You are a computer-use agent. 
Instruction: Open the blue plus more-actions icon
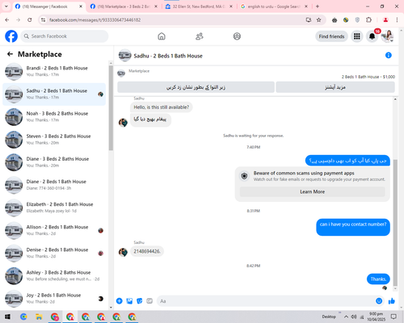(x=120, y=301)
